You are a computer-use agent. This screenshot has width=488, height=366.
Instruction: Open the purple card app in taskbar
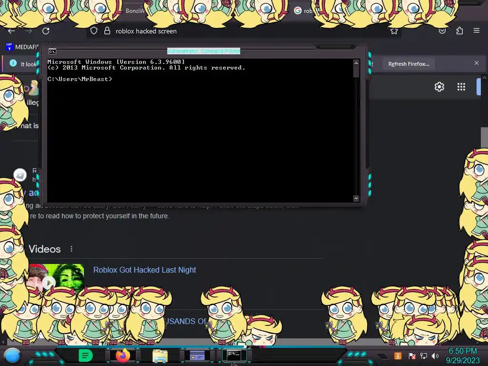click(197, 356)
